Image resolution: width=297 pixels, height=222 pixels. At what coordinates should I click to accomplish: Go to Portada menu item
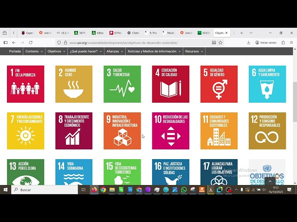pyautogui.click(x=15, y=51)
